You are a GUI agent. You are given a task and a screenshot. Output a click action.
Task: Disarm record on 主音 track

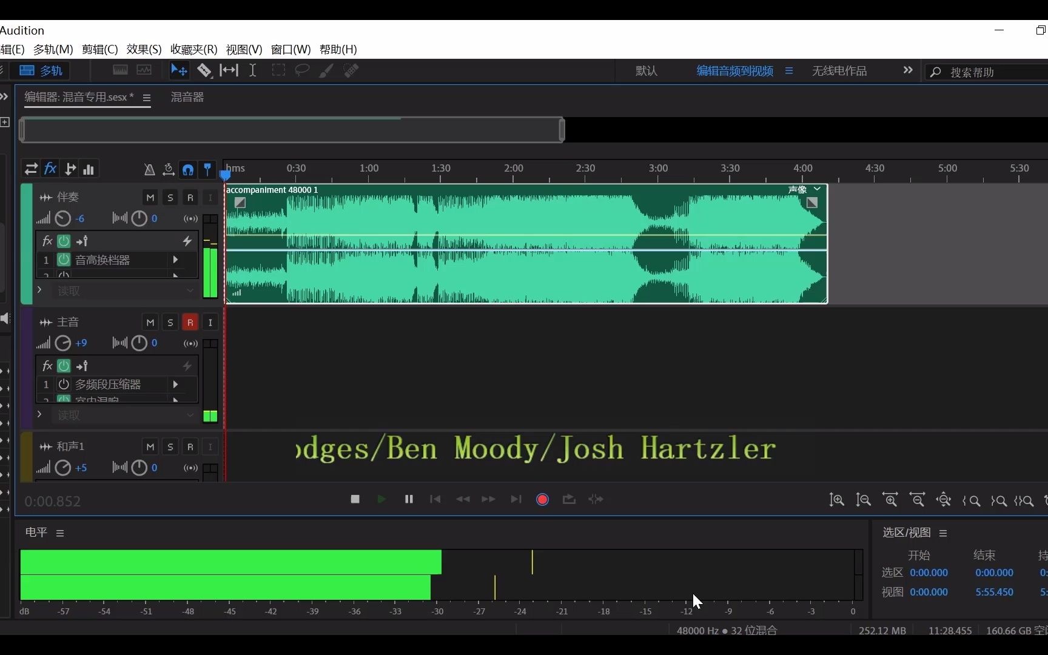(x=190, y=322)
